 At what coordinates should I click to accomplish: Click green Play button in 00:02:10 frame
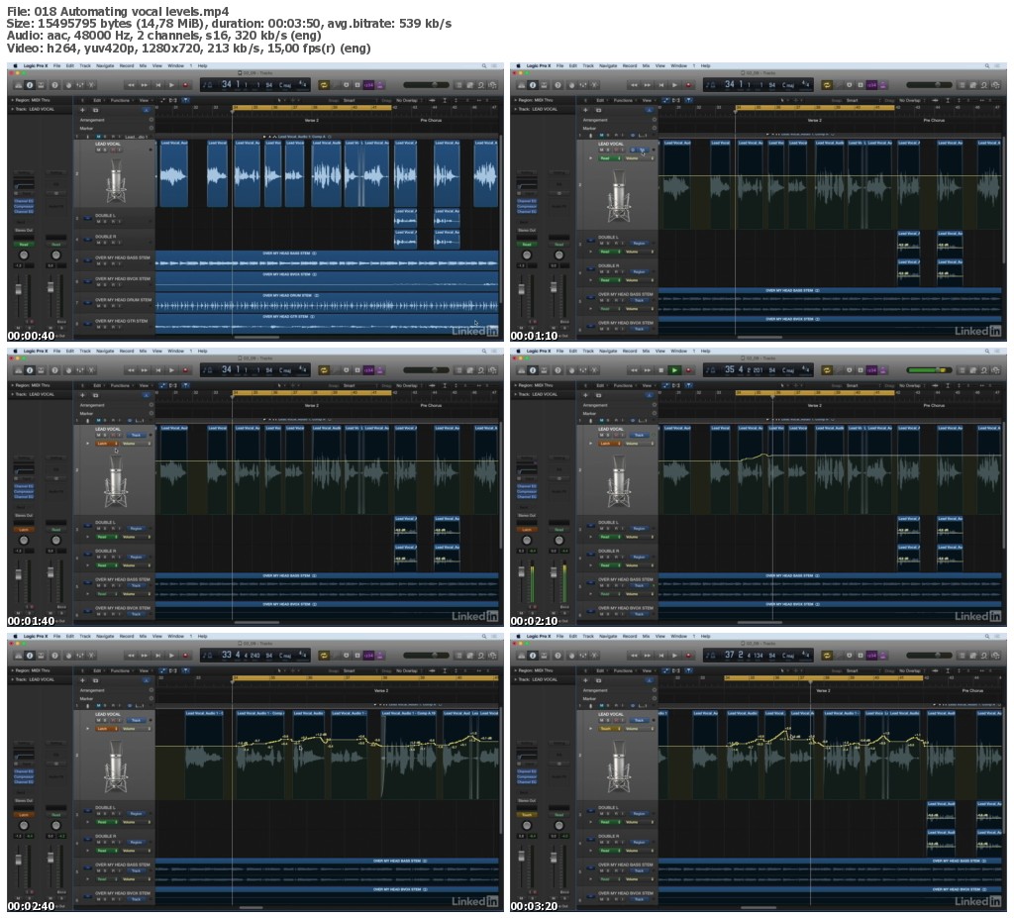pyautogui.click(x=674, y=370)
